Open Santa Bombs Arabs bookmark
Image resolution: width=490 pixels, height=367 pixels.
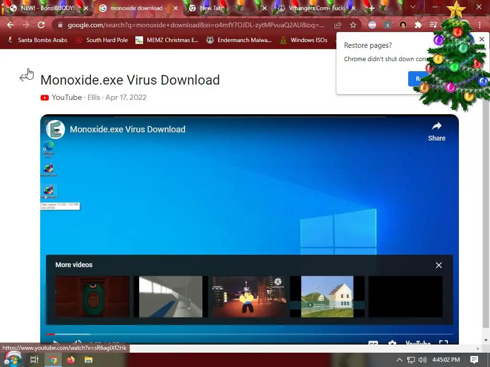[37, 40]
